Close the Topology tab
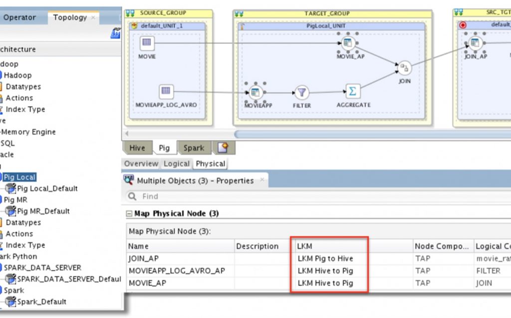The image size is (511, 318). pos(93,17)
